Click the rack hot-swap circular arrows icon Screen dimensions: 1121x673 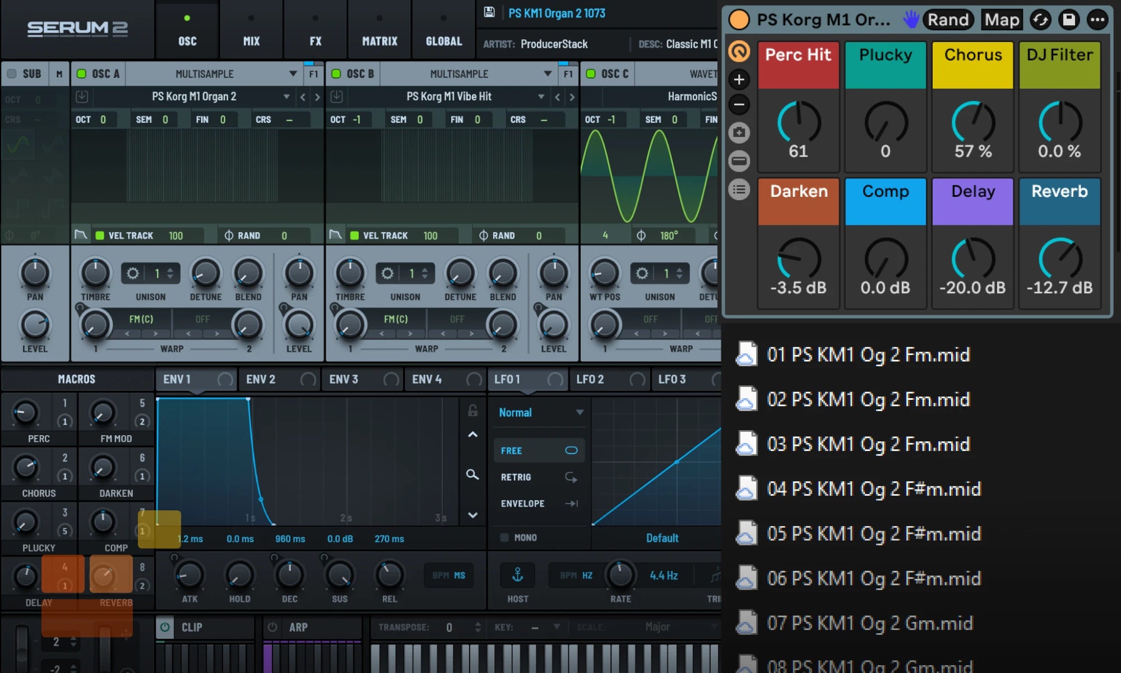point(1040,20)
